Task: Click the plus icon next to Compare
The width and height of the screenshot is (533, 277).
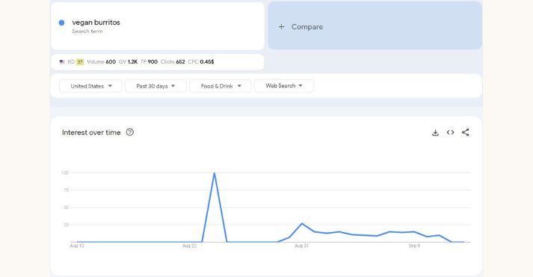Action: [281, 26]
